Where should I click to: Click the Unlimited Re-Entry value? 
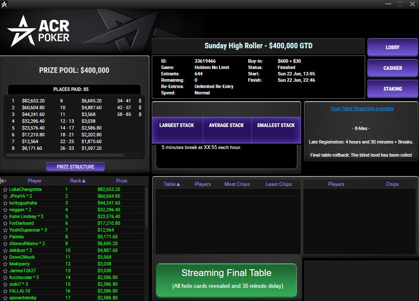[214, 86]
